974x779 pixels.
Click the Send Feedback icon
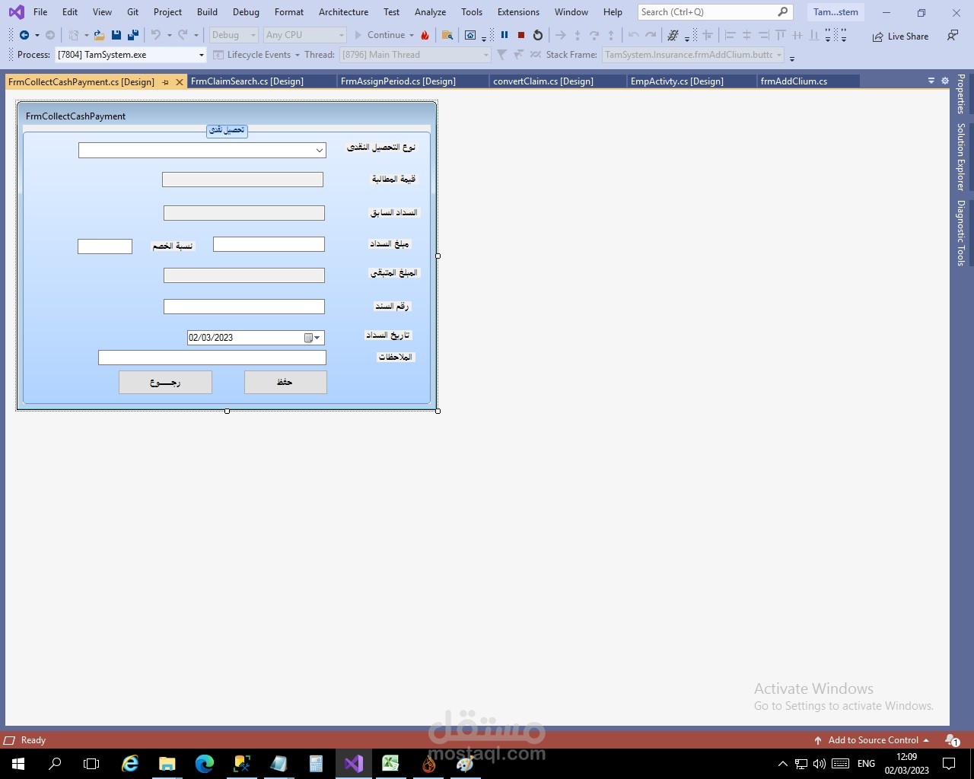[x=953, y=36]
